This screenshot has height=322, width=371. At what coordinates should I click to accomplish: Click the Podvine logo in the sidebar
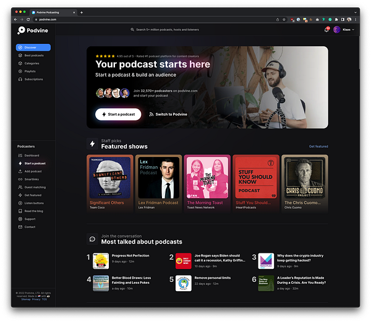coord(33,30)
